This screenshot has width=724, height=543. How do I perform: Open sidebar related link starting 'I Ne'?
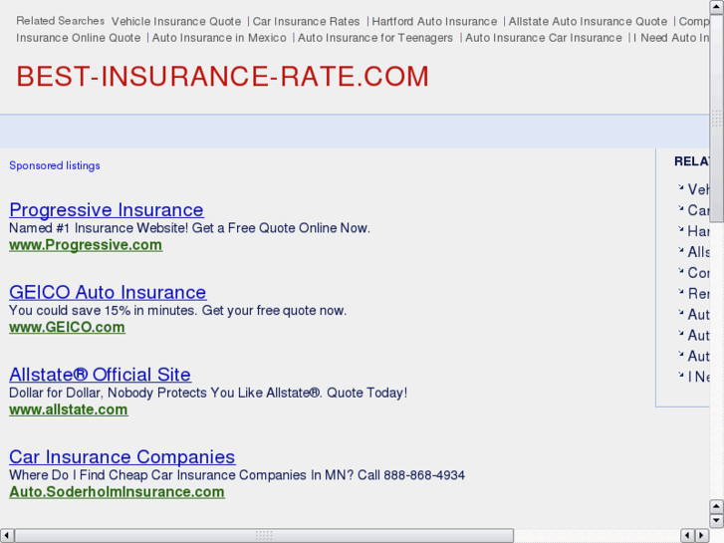point(698,377)
